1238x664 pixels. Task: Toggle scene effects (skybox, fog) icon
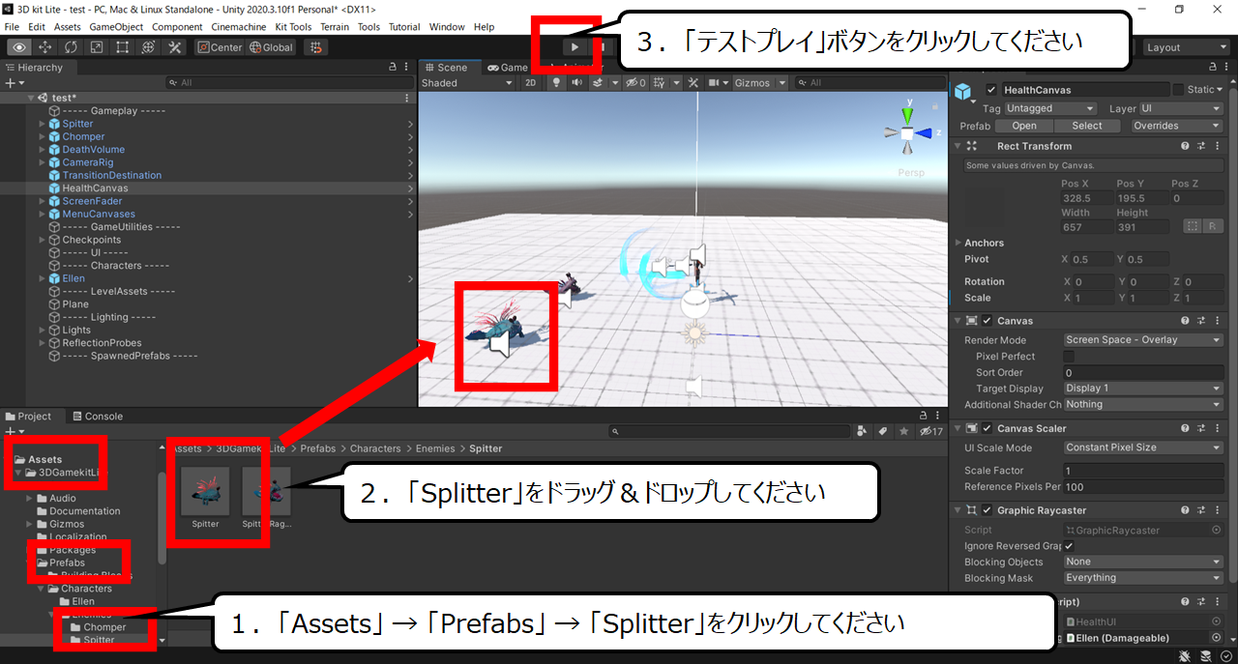(x=598, y=83)
